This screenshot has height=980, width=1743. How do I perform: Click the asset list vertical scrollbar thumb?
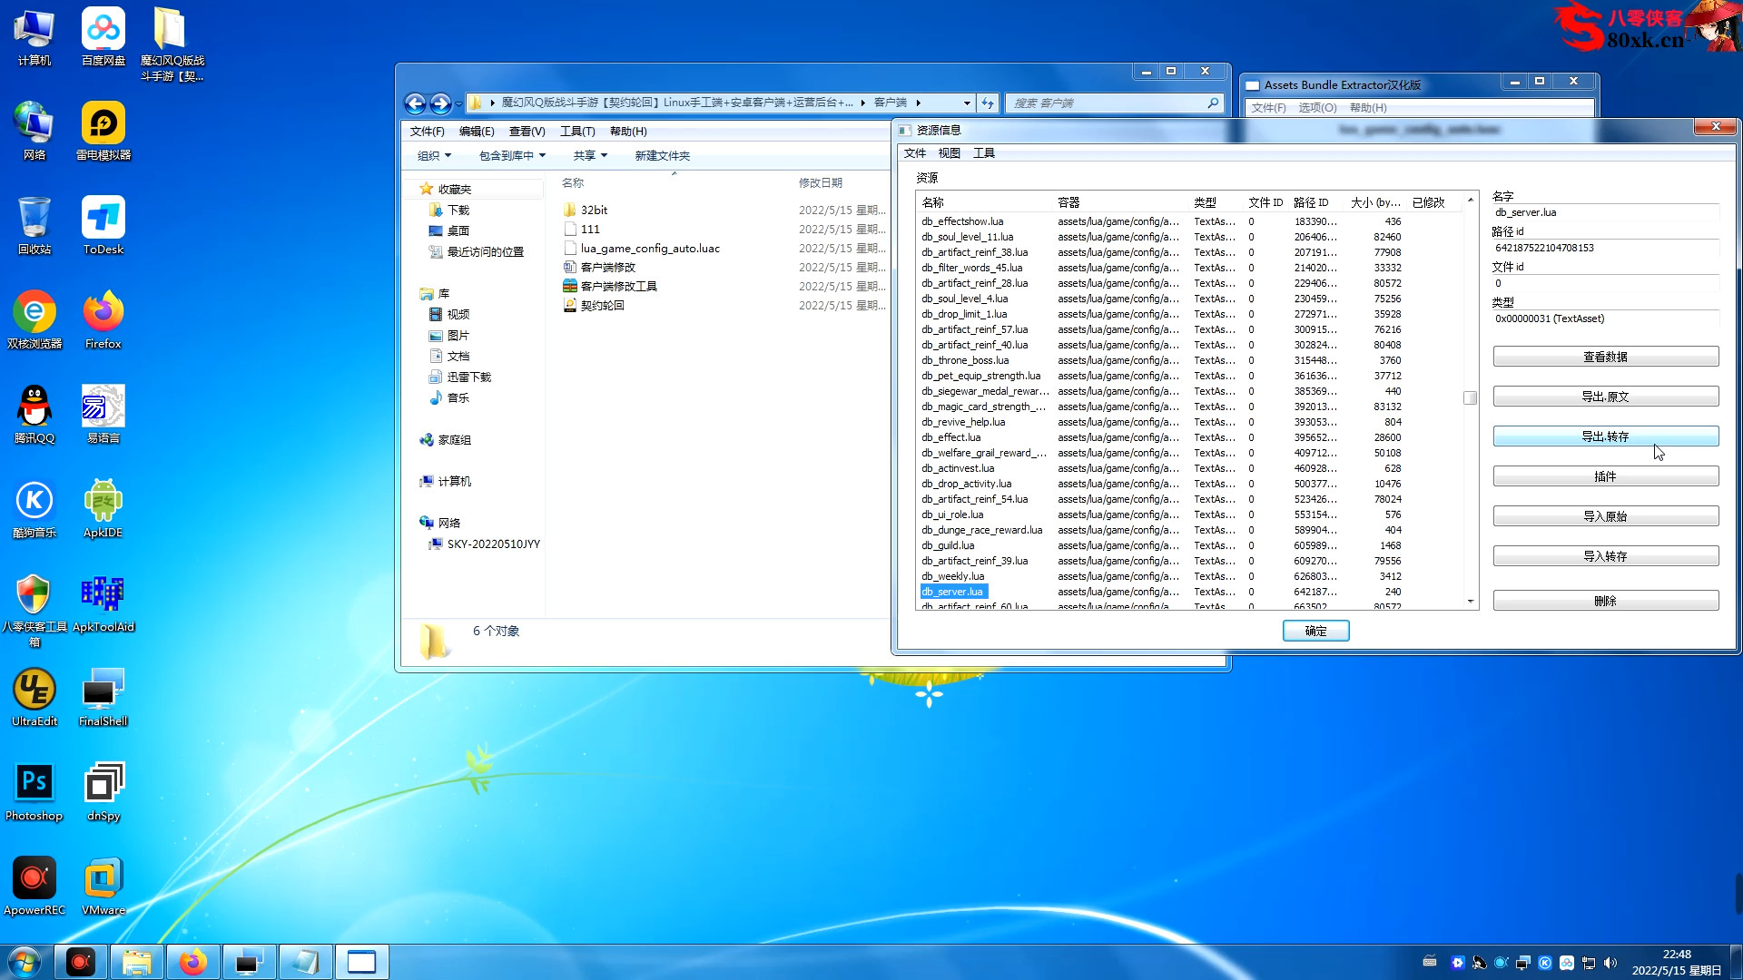[x=1471, y=397]
